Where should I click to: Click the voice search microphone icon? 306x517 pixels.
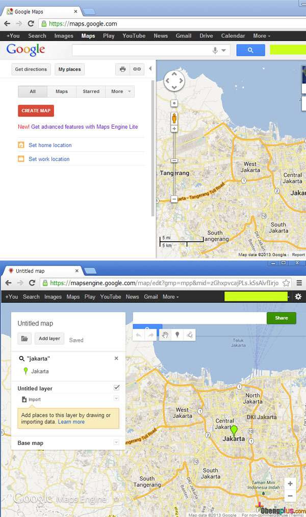[x=215, y=51]
